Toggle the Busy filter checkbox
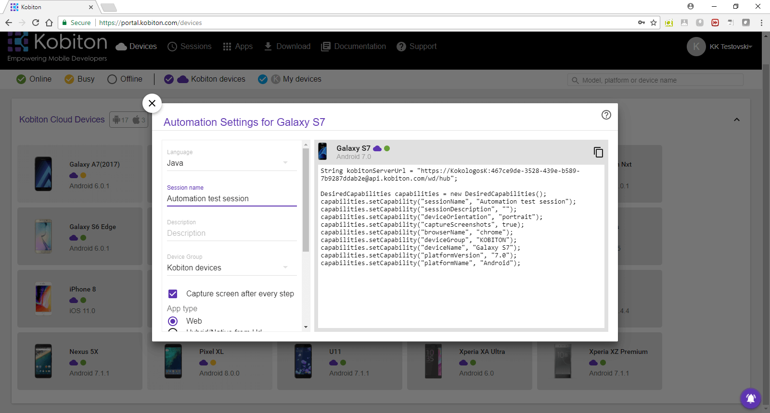770x413 pixels. (x=69, y=79)
